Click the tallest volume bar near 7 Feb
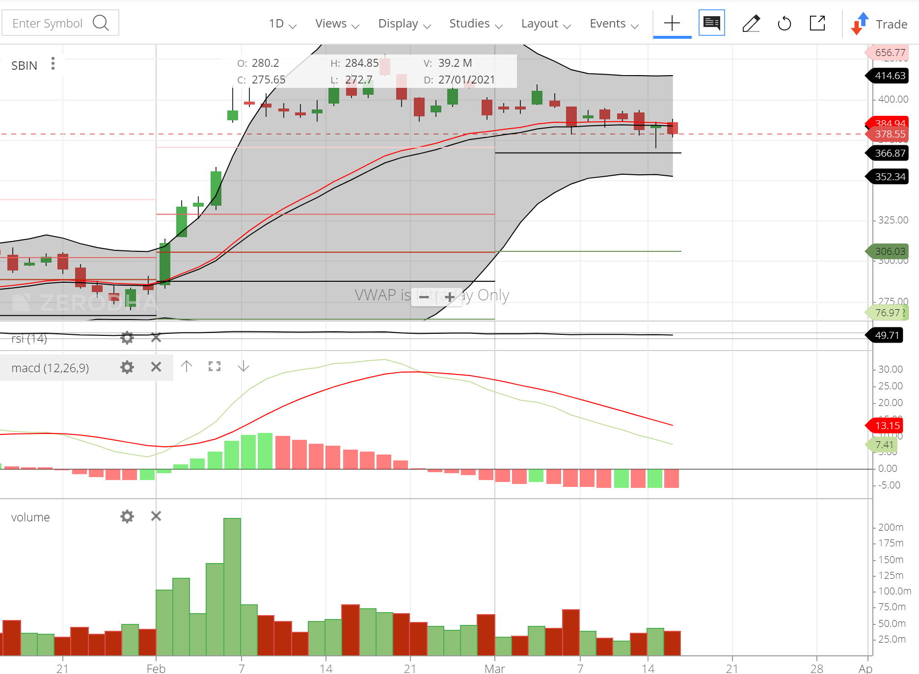919x674 pixels. pyautogui.click(x=232, y=587)
